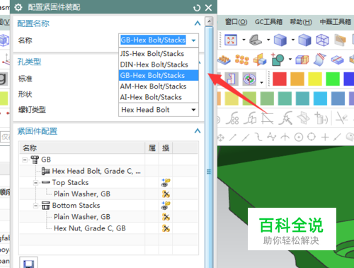Click the orange pattern feature icon
The height and width of the screenshot is (268, 354).
pyautogui.click(x=242, y=60)
